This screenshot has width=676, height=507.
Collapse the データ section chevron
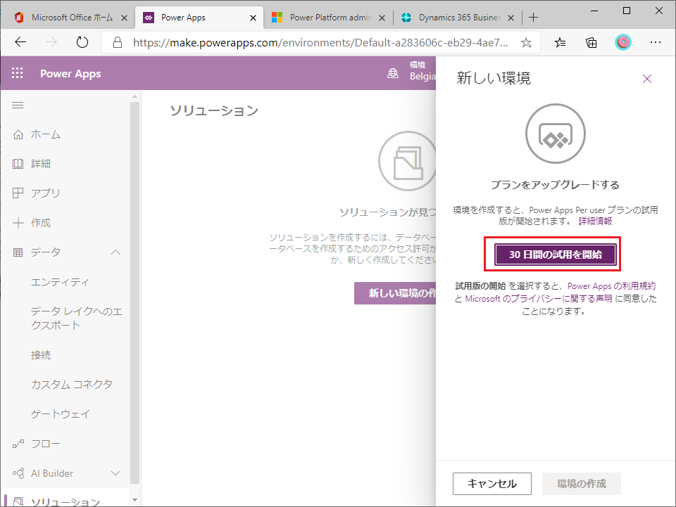[115, 252]
